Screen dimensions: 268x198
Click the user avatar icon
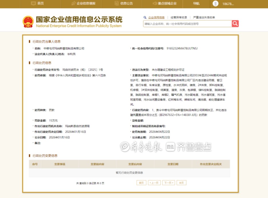(215, 3)
